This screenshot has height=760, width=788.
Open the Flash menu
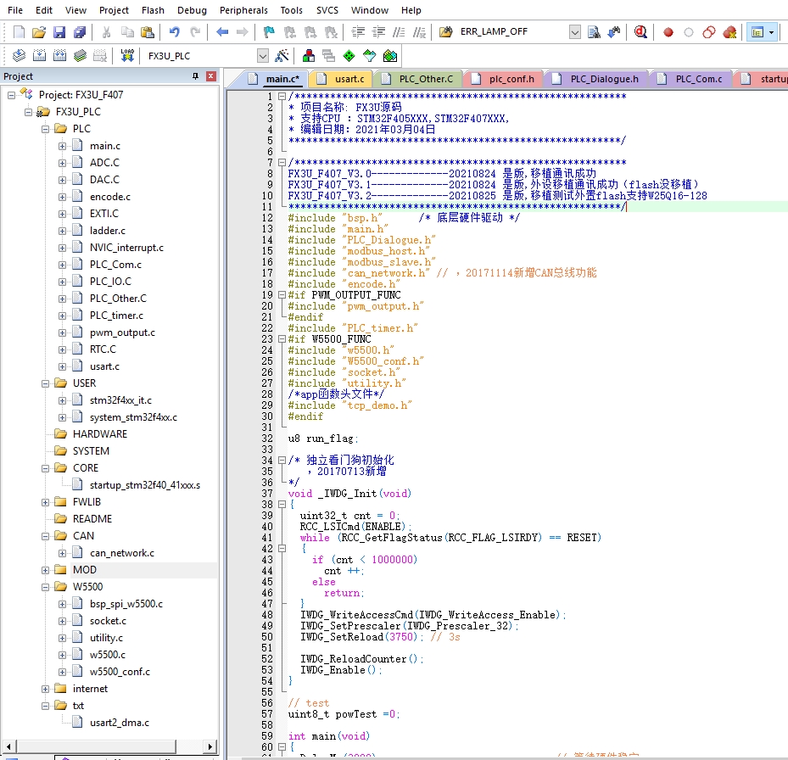point(153,10)
